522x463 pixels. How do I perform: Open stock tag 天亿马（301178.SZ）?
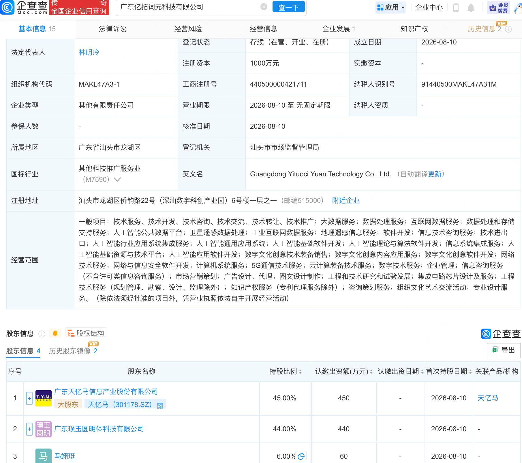coord(125,404)
